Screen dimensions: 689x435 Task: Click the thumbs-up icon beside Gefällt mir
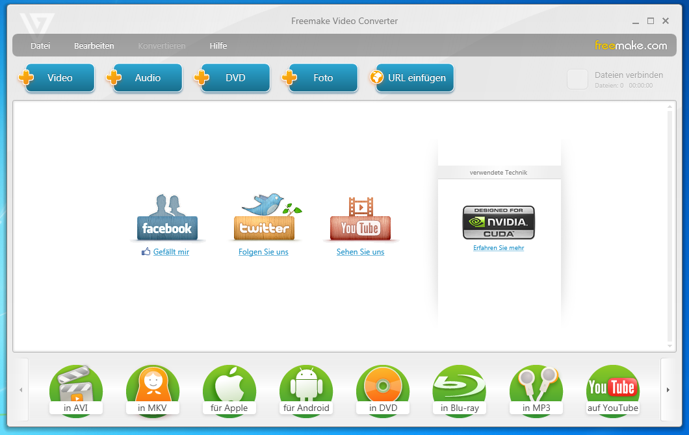tap(146, 251)
